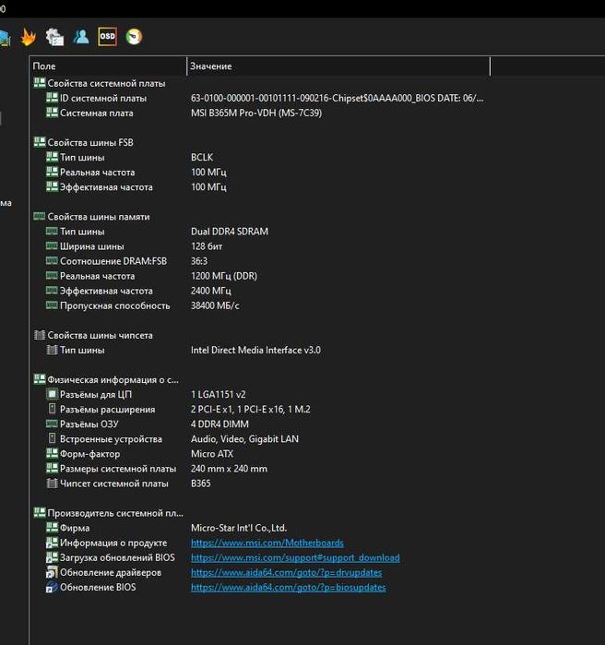Screen dimensions: 605x645
Task: Click value '2400 МГц'
Action: (211, 291)
